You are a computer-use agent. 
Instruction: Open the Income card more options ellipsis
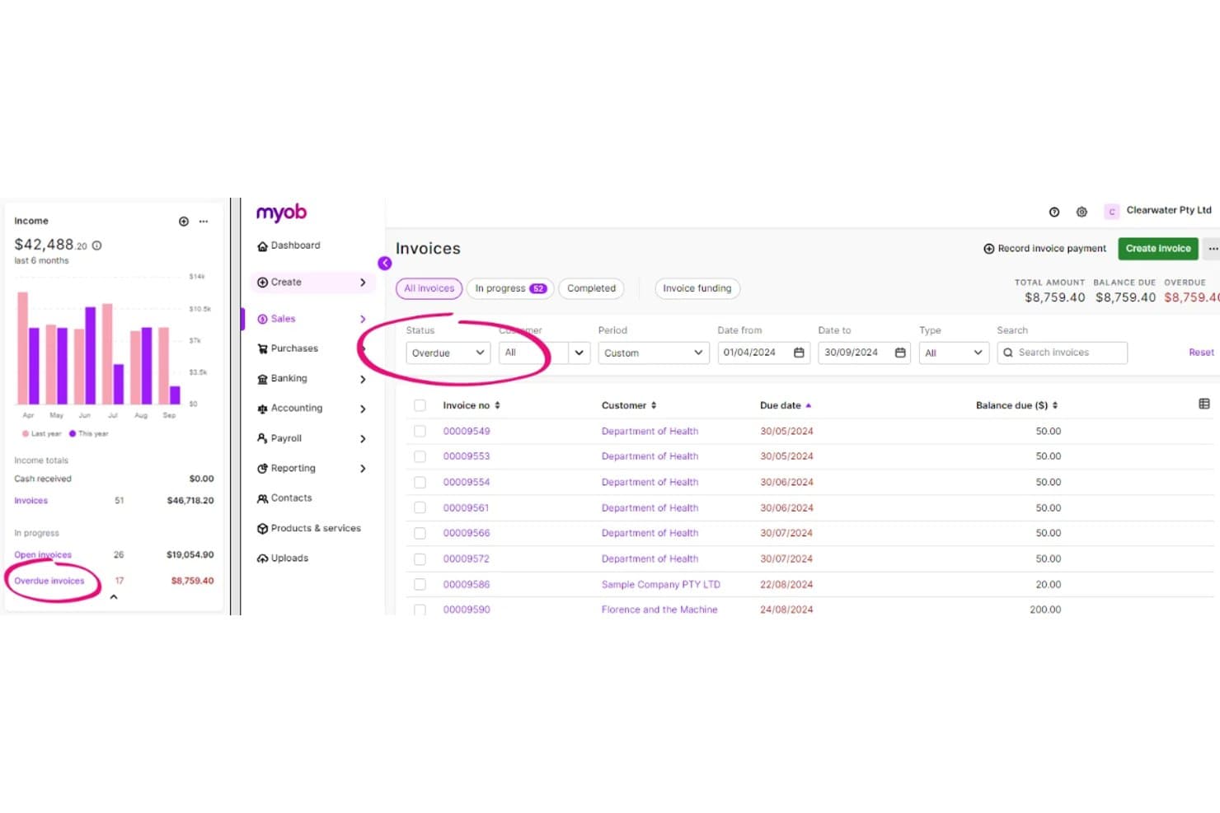click(x=204, y=222)
